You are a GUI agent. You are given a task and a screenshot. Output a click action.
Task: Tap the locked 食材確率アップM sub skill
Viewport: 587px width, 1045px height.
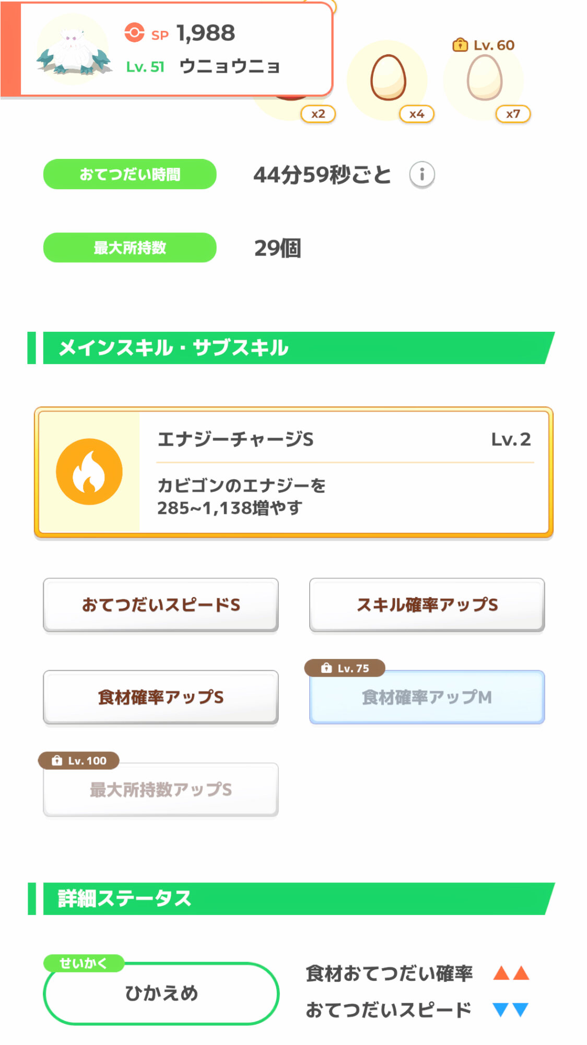tap(427, 697)
